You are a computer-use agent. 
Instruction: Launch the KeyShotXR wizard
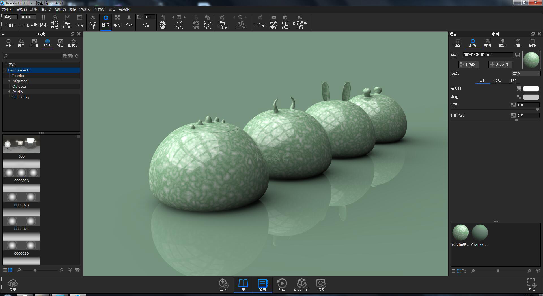[301, 285]
